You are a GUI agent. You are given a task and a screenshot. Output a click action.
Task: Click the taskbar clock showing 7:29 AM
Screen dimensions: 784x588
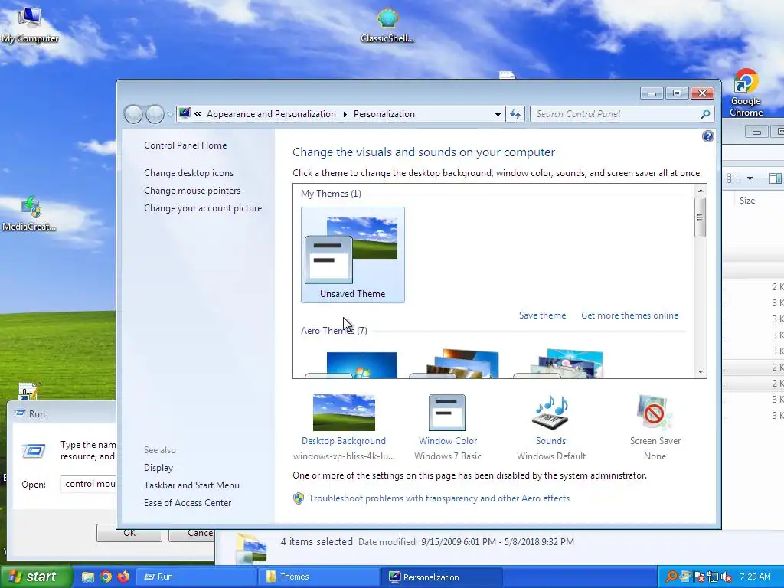(755, 577)
